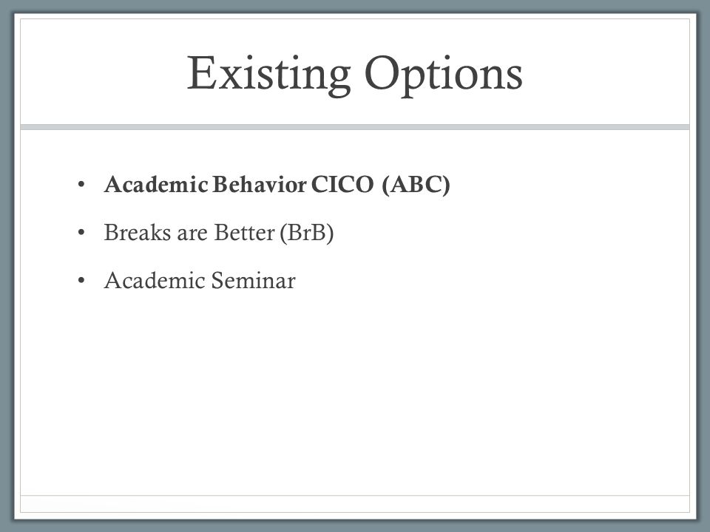Click the empty footer strip at slide bottom

[x=355, y=503]
